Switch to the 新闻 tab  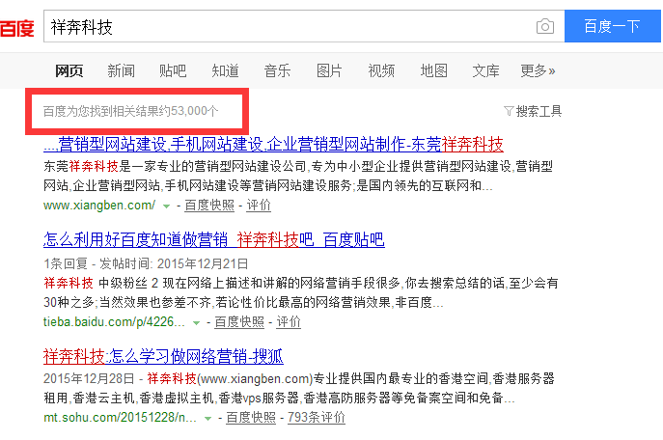[x=121, y=70]
